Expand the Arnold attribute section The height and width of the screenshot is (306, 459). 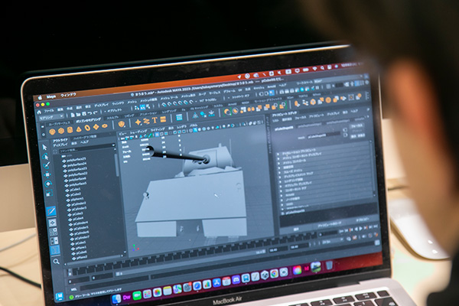click(x=282, y=196)
